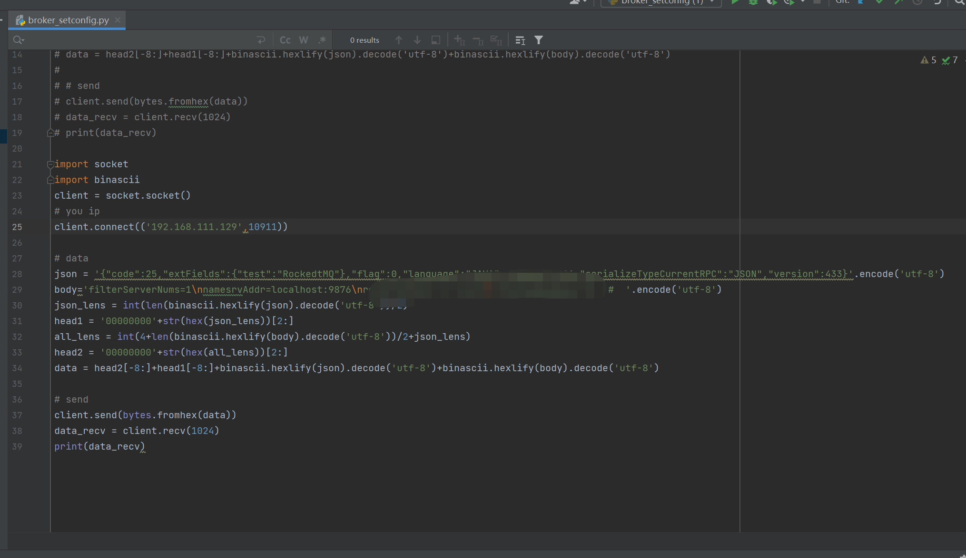The image size is (966, 558).
Task: Open warnings indicator showing 5
Action: tap(928, 60)
